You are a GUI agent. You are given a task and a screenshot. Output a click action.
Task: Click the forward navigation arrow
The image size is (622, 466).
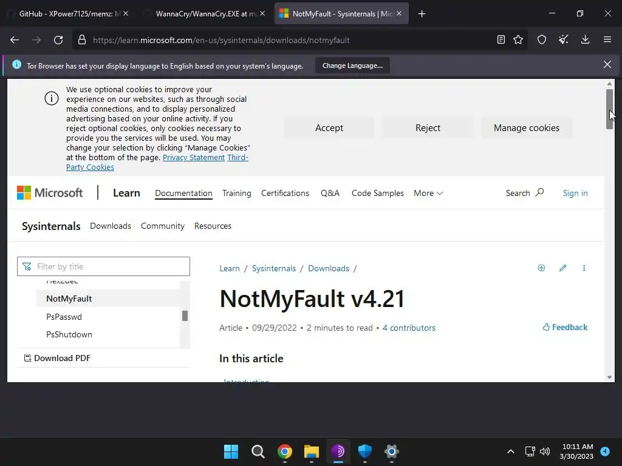coord(36,40)
